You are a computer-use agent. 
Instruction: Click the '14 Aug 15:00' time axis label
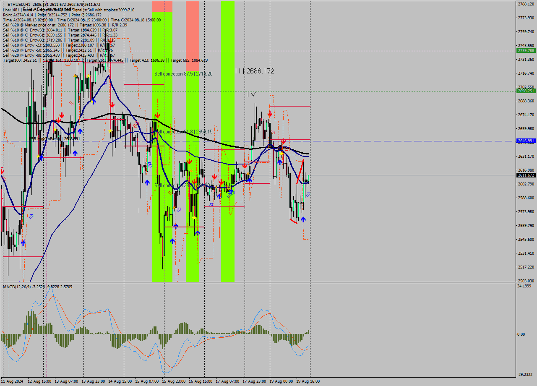(x=120, y=381)
